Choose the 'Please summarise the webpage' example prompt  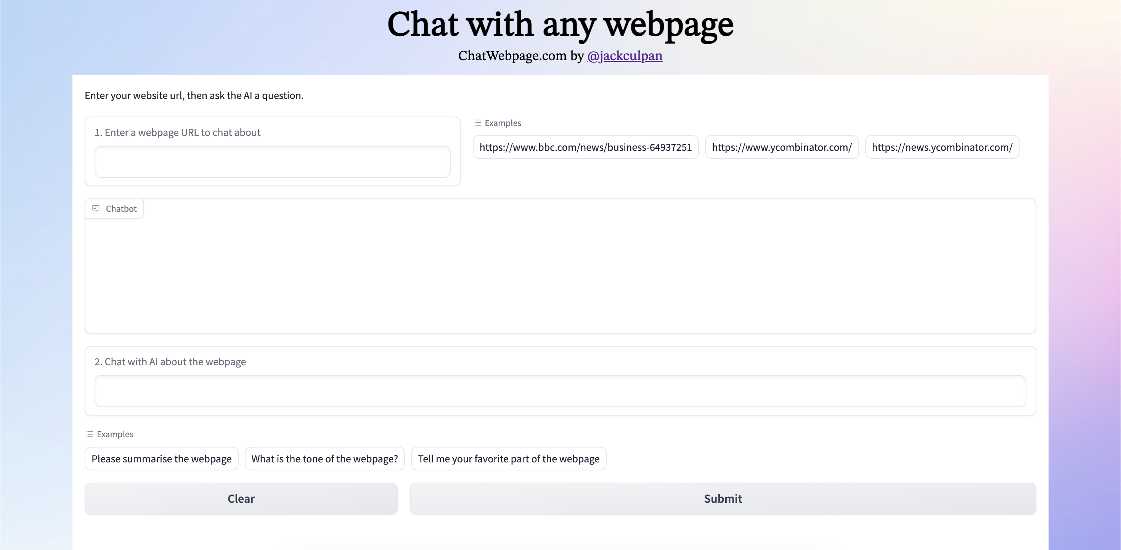pos(161,458)
